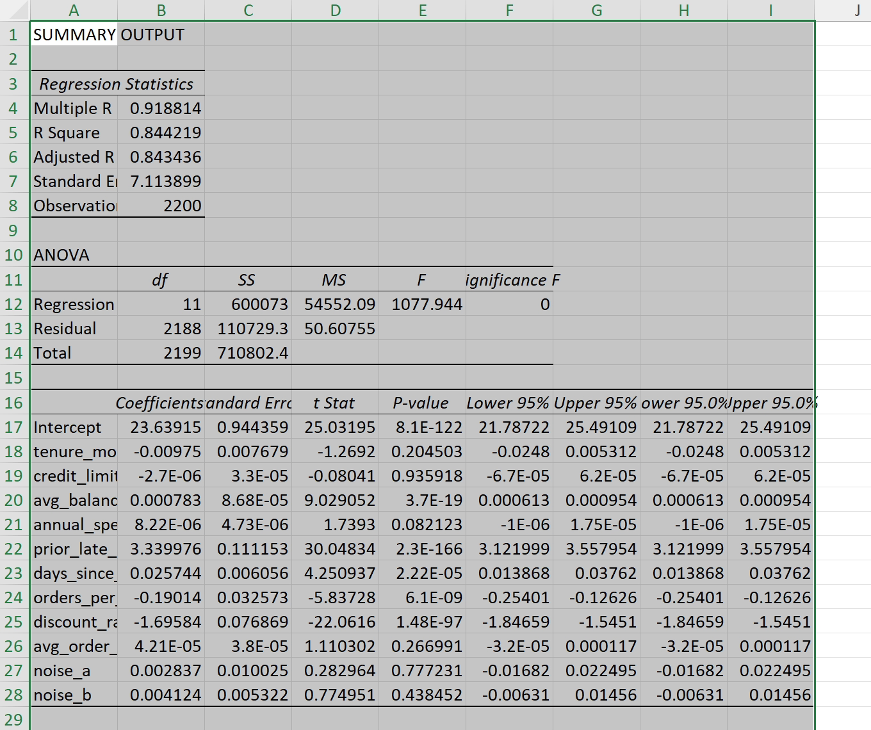Click Adjusted R value 0.843436
This screenshot has width=871, height=730.
(x=161, y=157)
